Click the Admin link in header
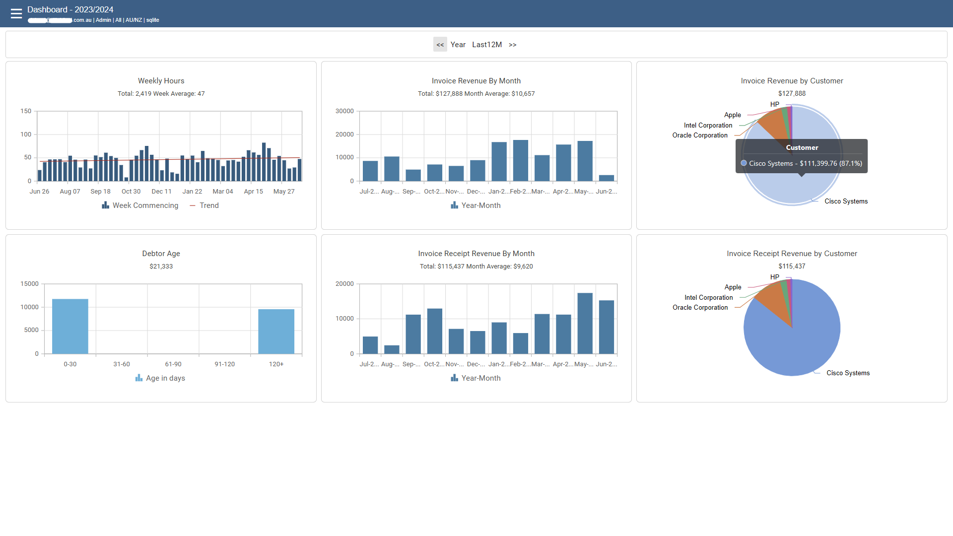The height and width of the screenshot is (536, 953). (103, 20)
